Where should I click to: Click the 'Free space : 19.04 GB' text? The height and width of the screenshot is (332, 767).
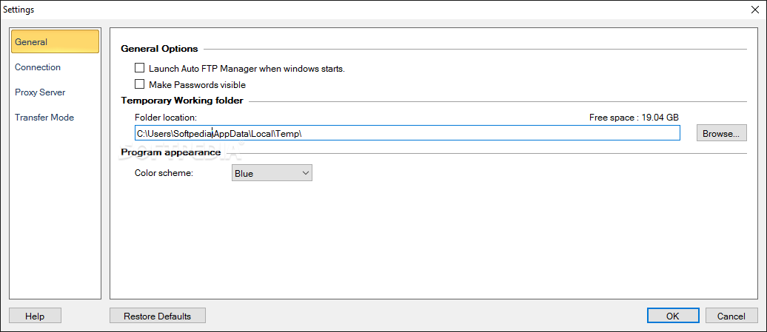tap(634, 117)
